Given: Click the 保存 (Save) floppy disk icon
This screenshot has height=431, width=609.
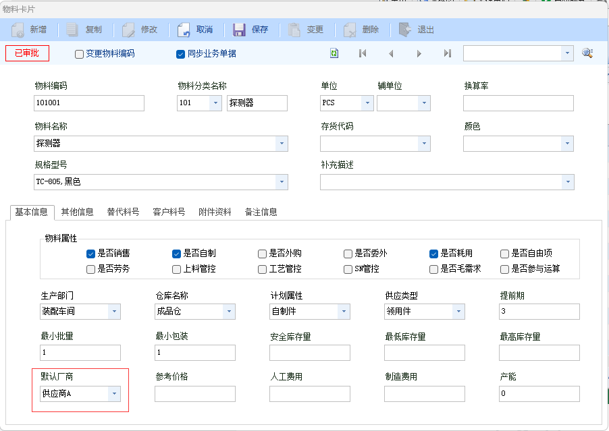Looking at the screenshot, I should click(239, 30).
